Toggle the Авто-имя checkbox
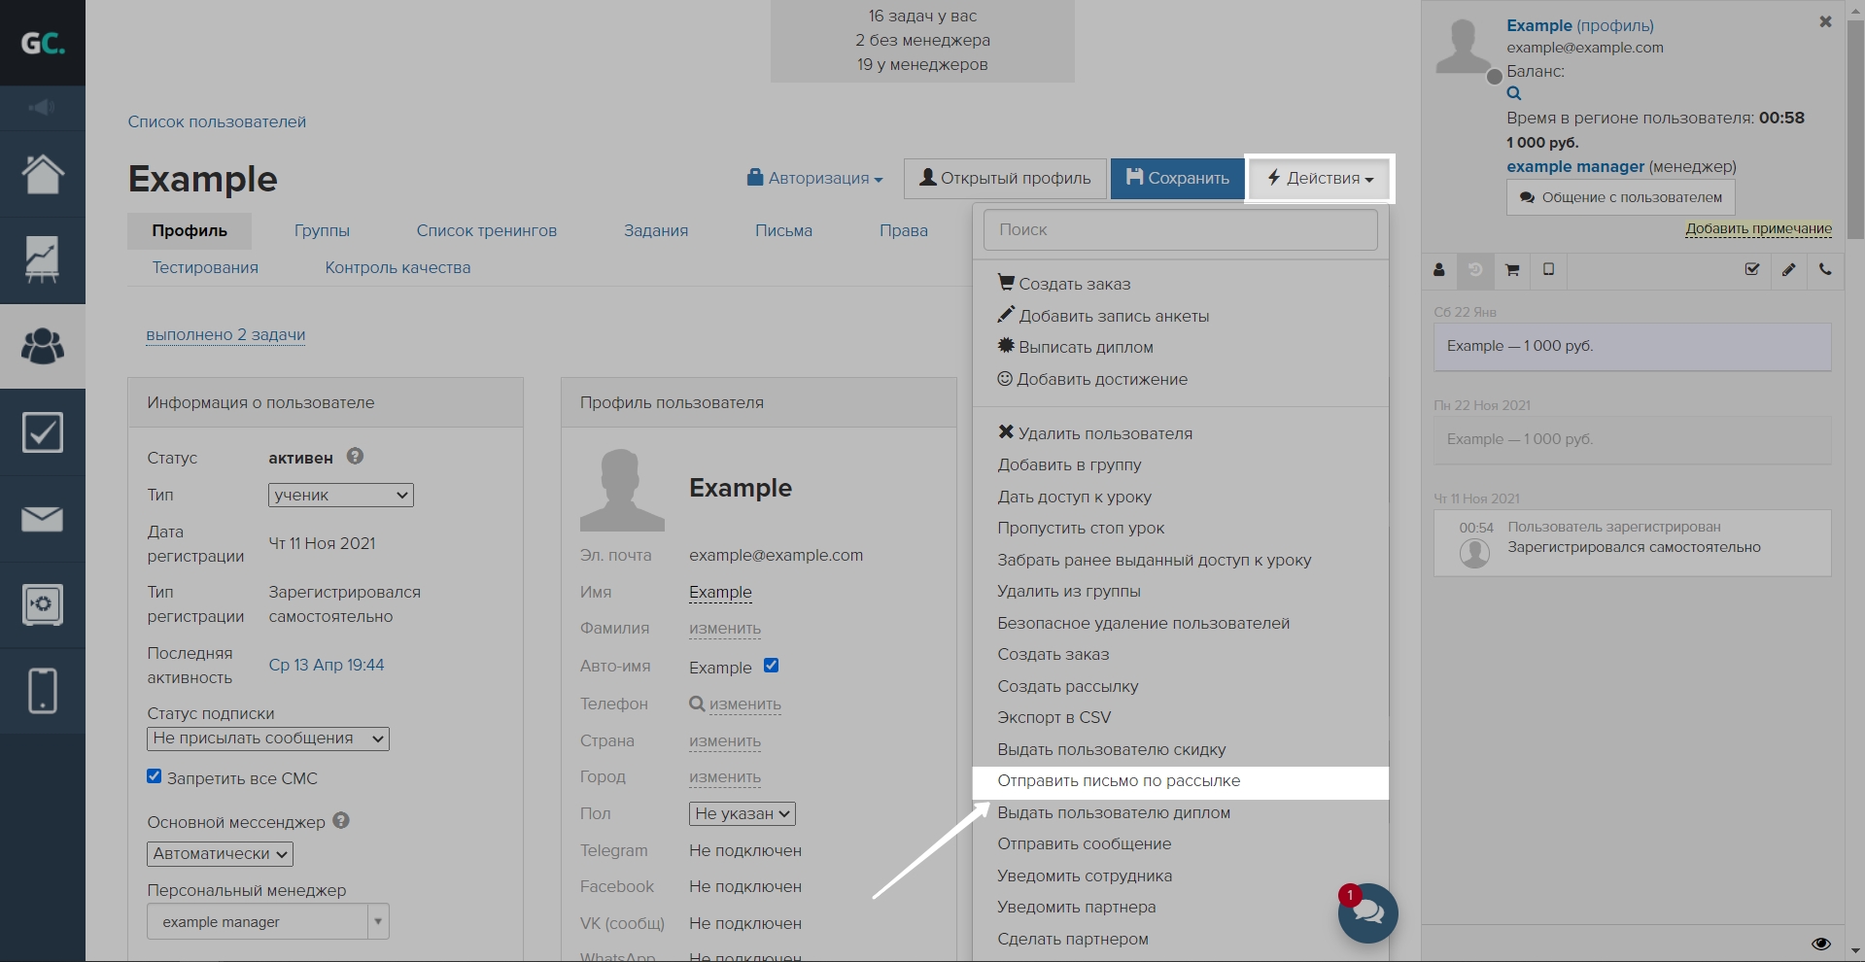1865x962 pixels. [771, 666]
